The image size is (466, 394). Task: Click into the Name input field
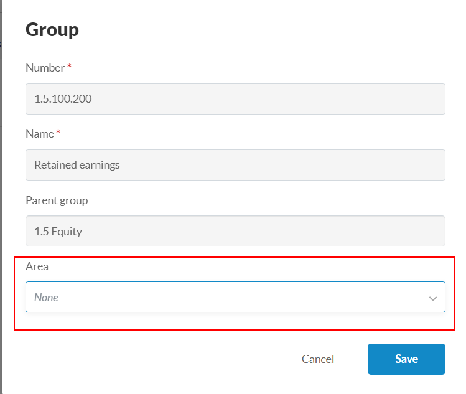pyautogui.click(x=235, y=165)
